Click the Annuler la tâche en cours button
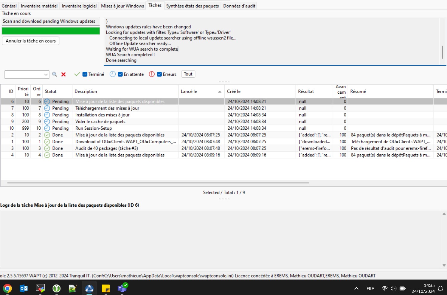 [31, 41]
